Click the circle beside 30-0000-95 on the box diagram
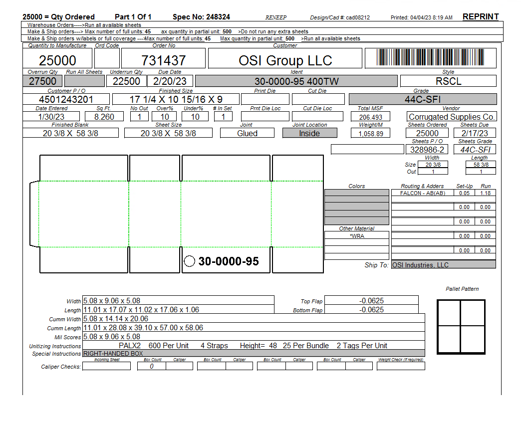Image resolution: width=529 pixels, height=426 pixels. point(189,261)
